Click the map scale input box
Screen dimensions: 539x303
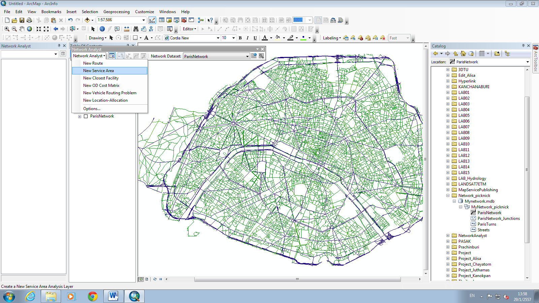(x=120, y=20)
